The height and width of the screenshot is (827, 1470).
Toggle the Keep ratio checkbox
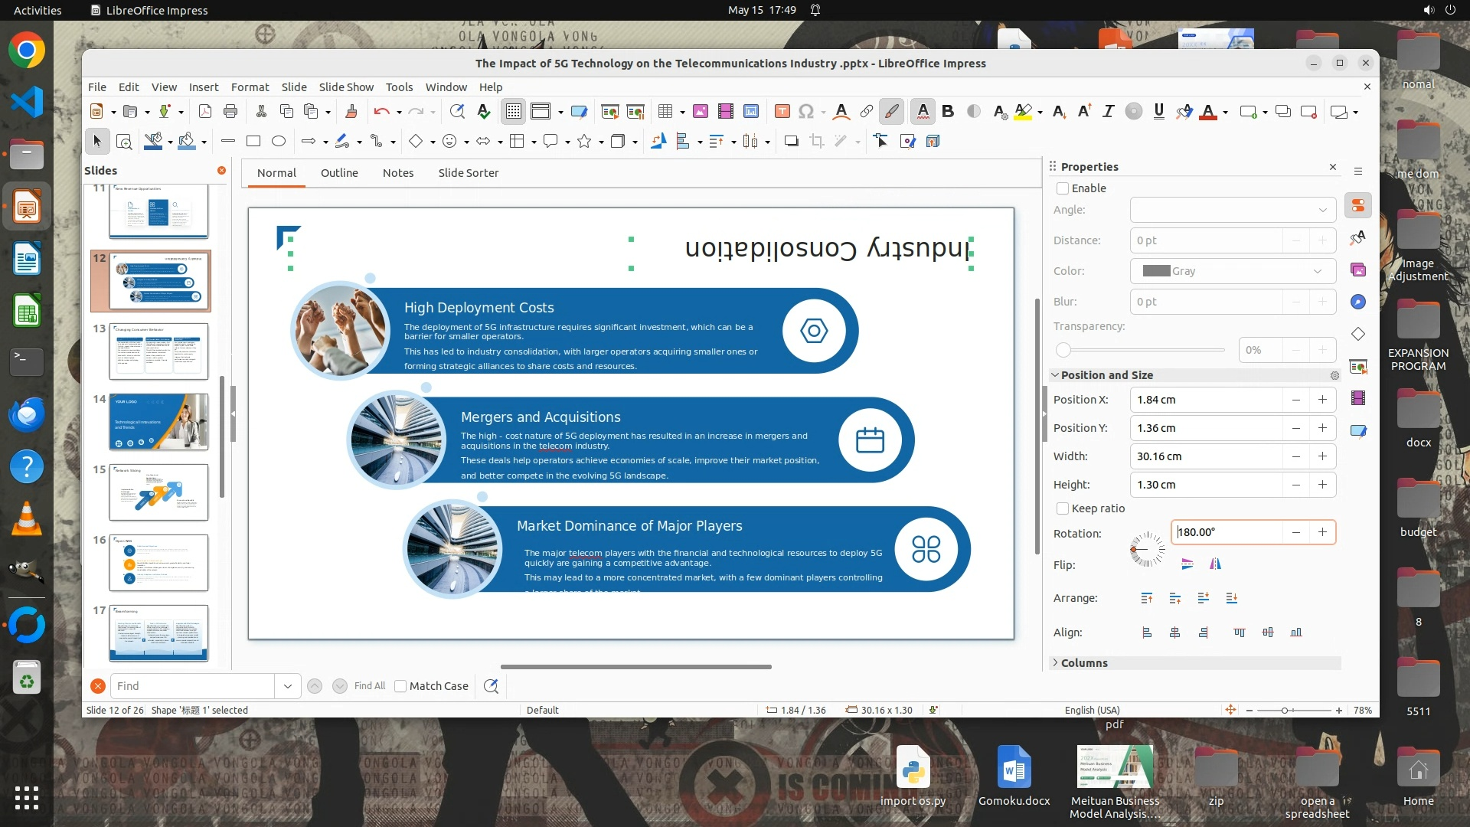click(x=1063, y=508)
